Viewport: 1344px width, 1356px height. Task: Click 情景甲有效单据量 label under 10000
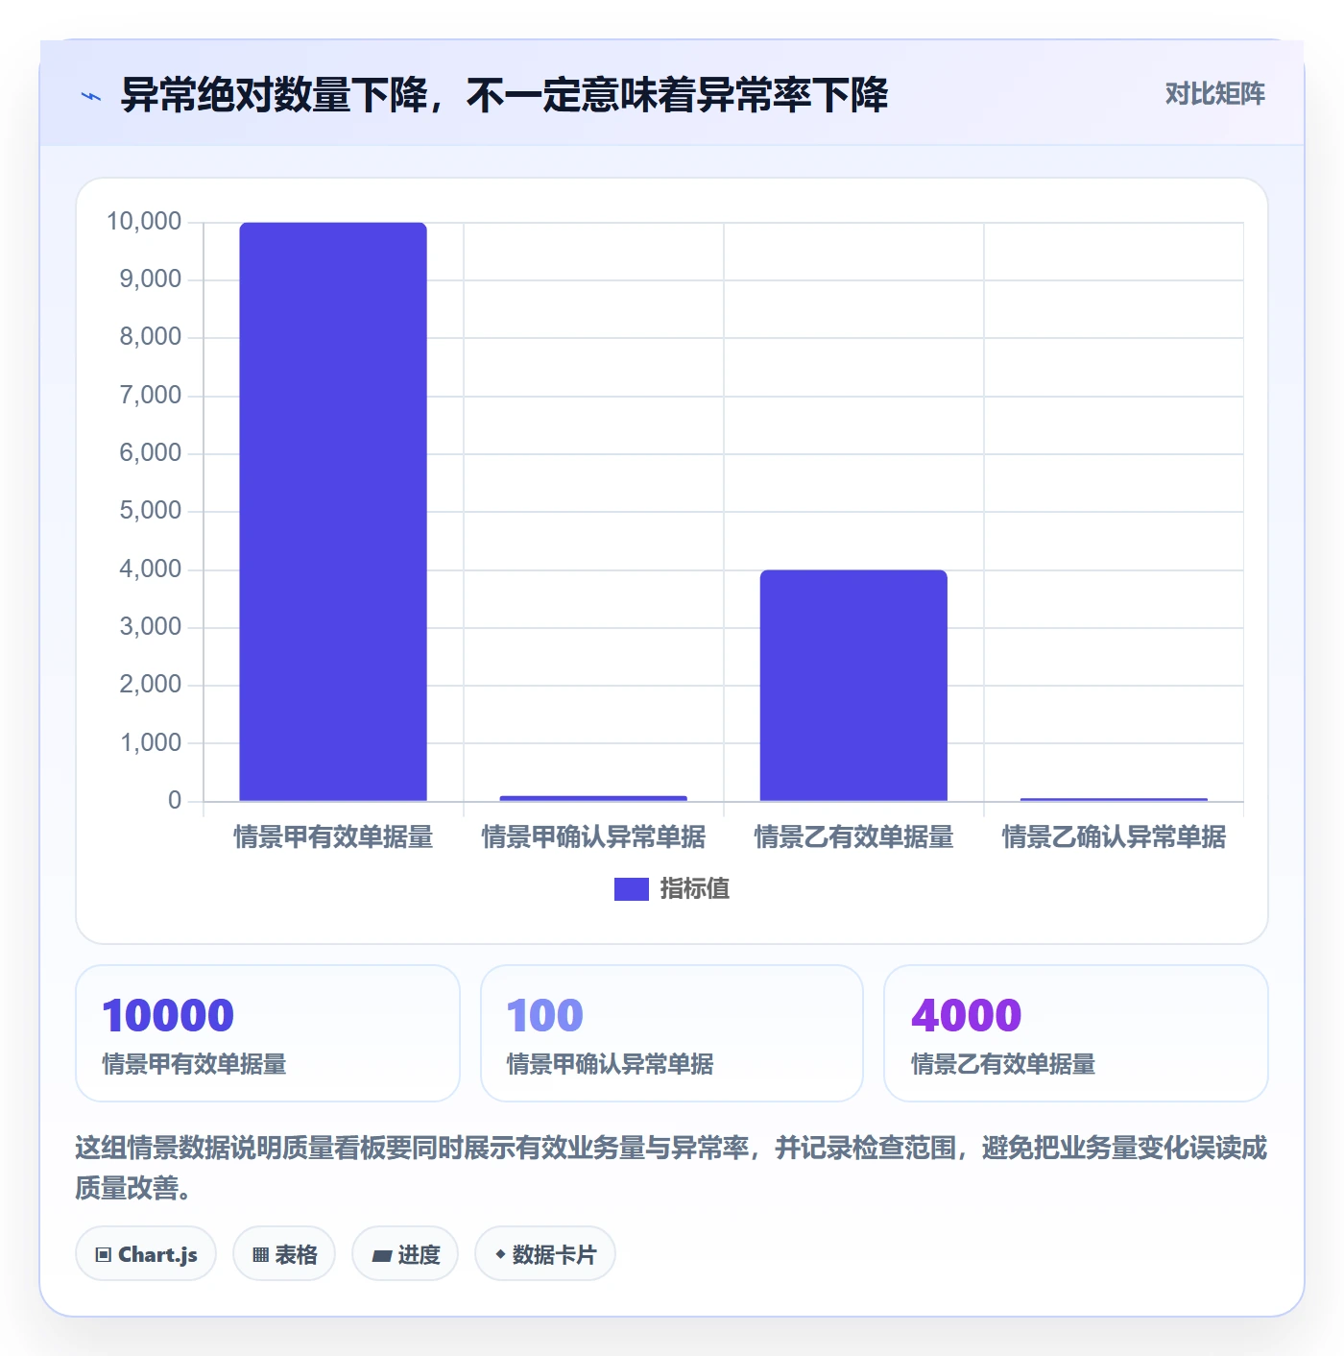195,1064
